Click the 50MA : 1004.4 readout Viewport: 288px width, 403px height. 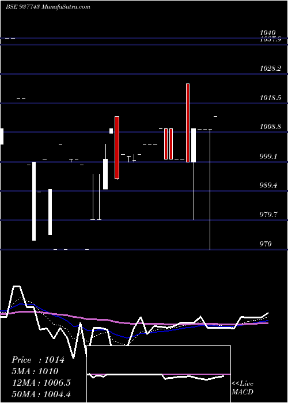[41, 394]
